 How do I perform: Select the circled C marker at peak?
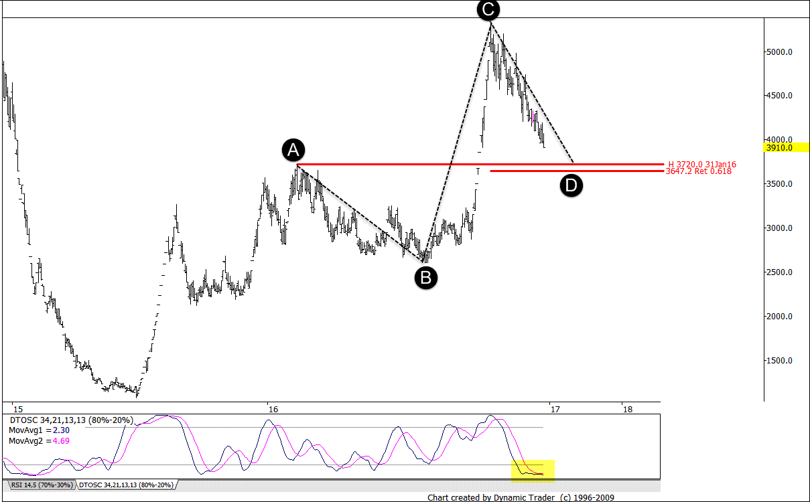[489, 9]
